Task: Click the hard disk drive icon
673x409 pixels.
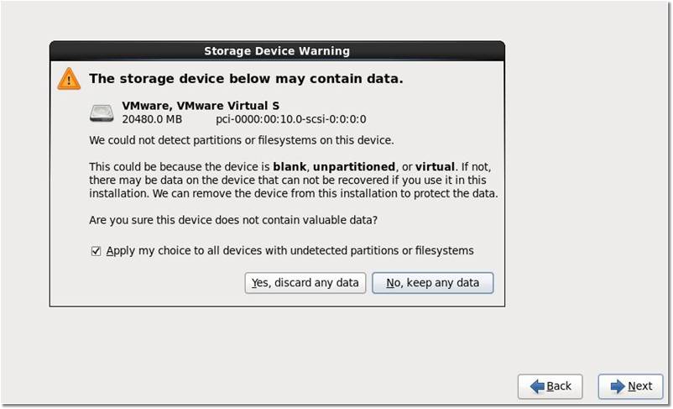Action: [x=102, y=113]
